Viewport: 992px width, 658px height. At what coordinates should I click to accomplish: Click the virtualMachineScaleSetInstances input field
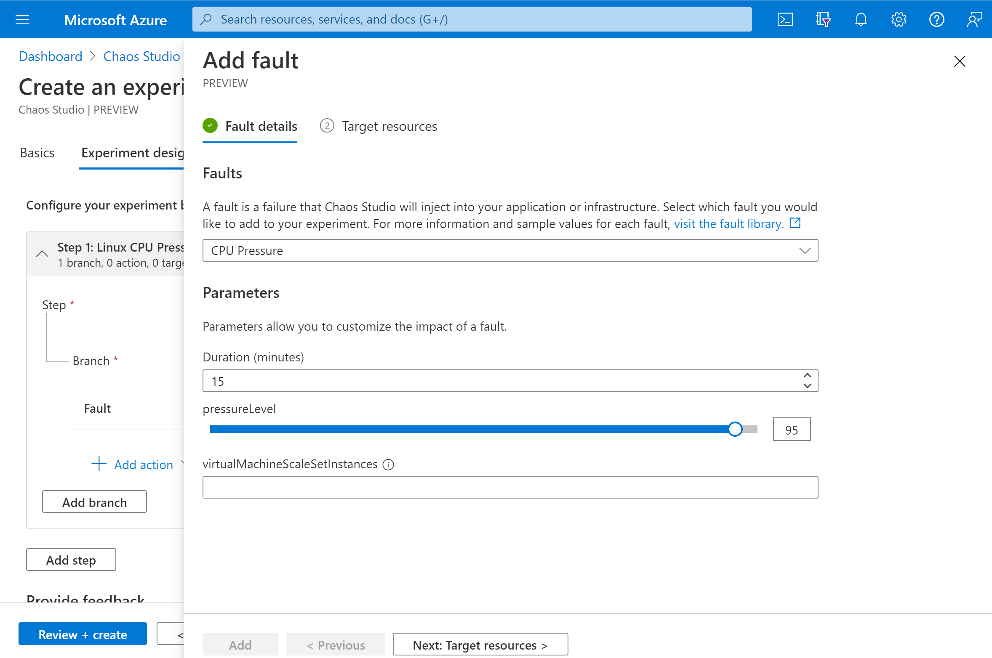coord(511,486)
